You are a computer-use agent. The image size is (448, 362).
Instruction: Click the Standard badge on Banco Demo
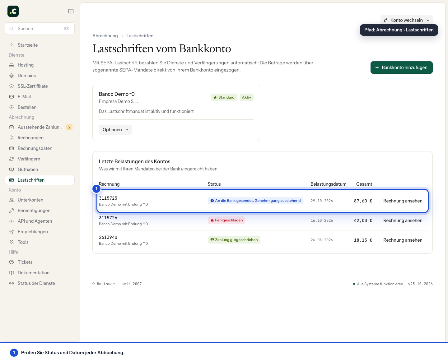[x=224, y=97]
